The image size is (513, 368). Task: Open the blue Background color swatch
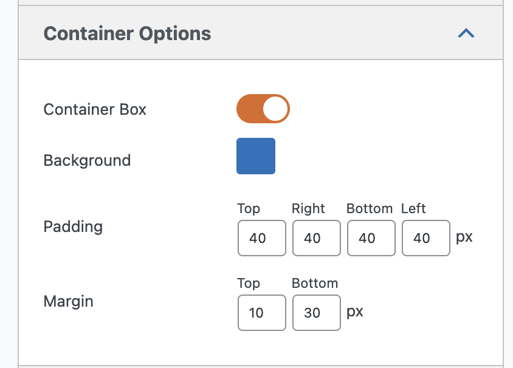256,156
